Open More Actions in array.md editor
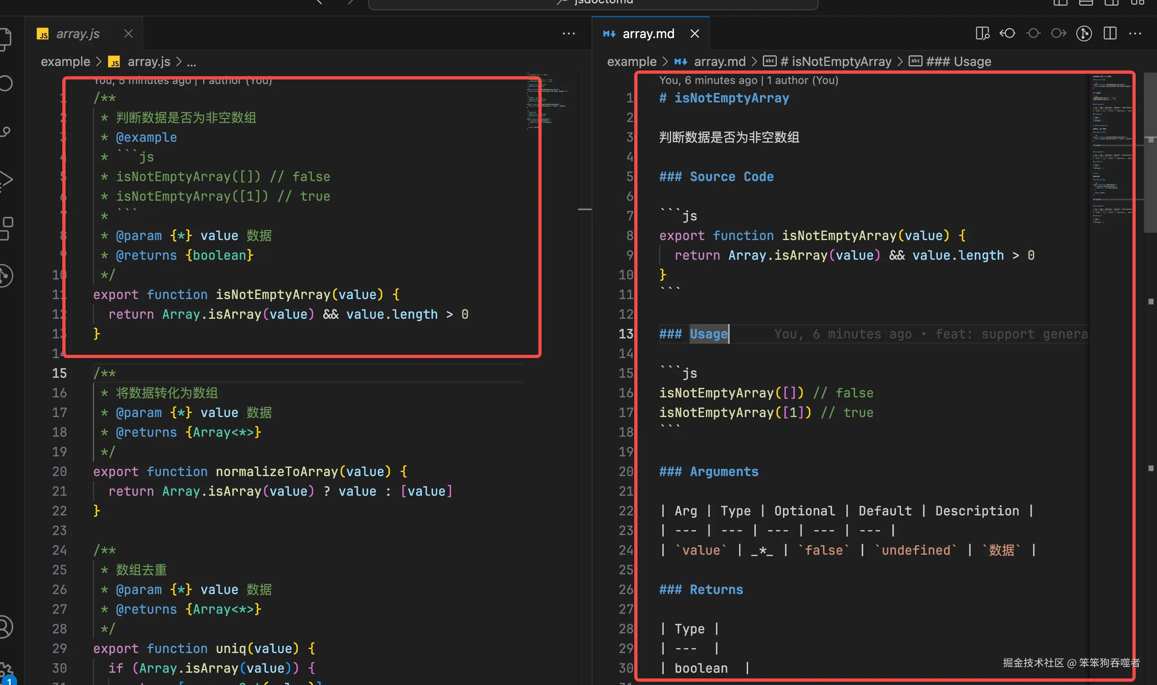Image resolution: width=1157 pixels, height=685 pixels. click(x=1135, y=34)
